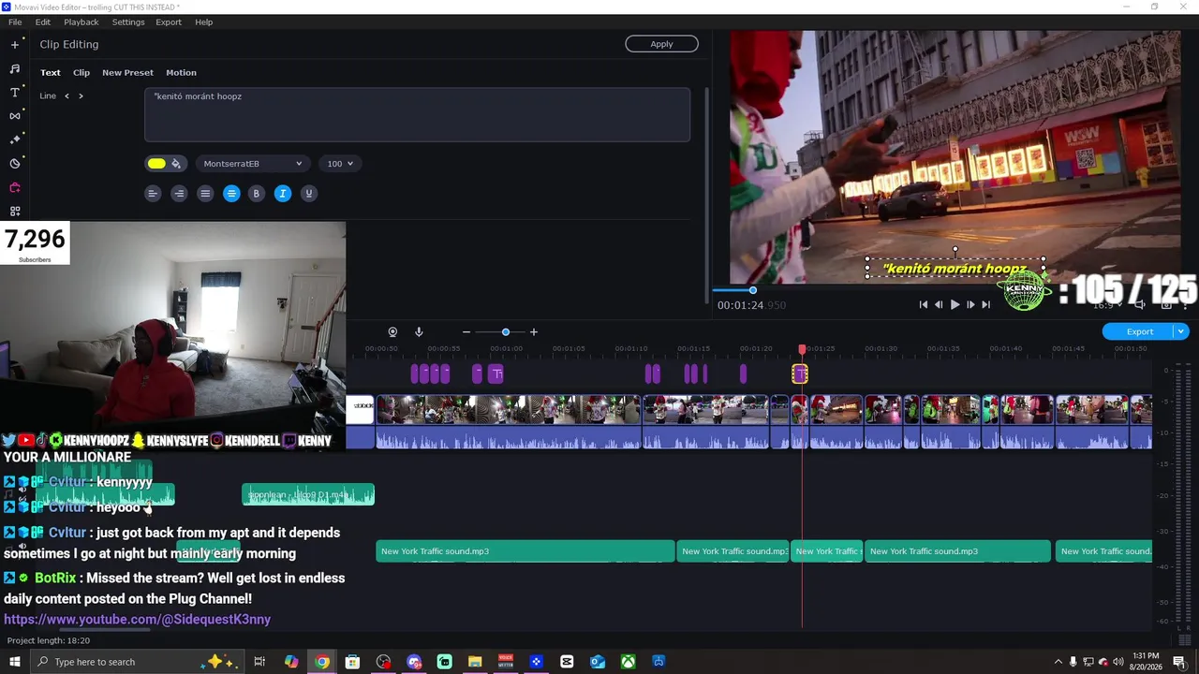Open the Xbox app from the taskbar
The image size is (1199, 674).
[x=629, y=662]
